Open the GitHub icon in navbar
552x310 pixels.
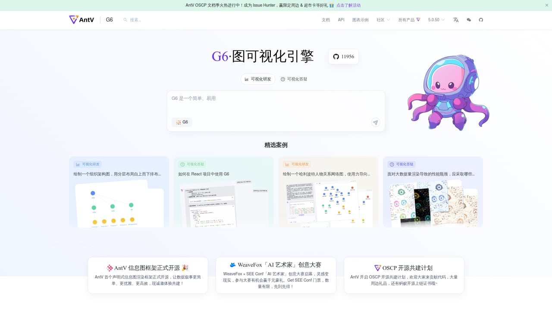(x=481, y=20)
